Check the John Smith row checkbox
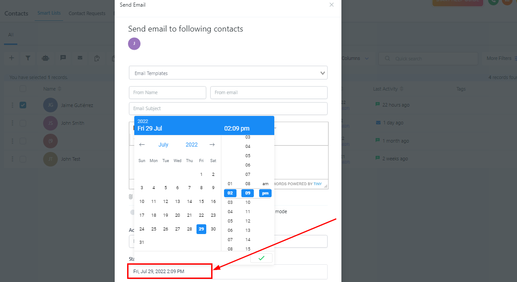Viewport: 517px width, 282px height. (23, 123)
